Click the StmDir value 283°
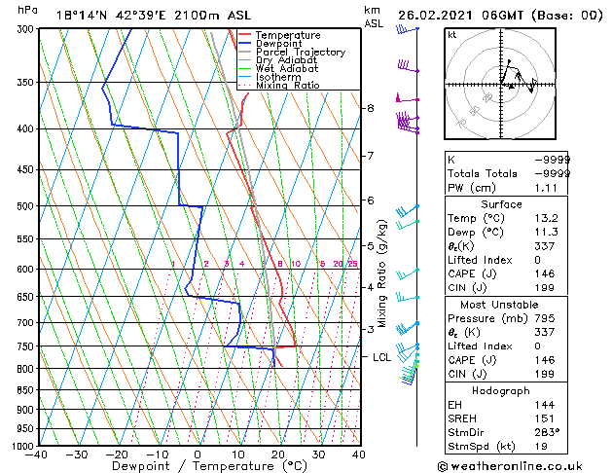The height and width of the screenshot is (473, 612). tap(547, 432)
